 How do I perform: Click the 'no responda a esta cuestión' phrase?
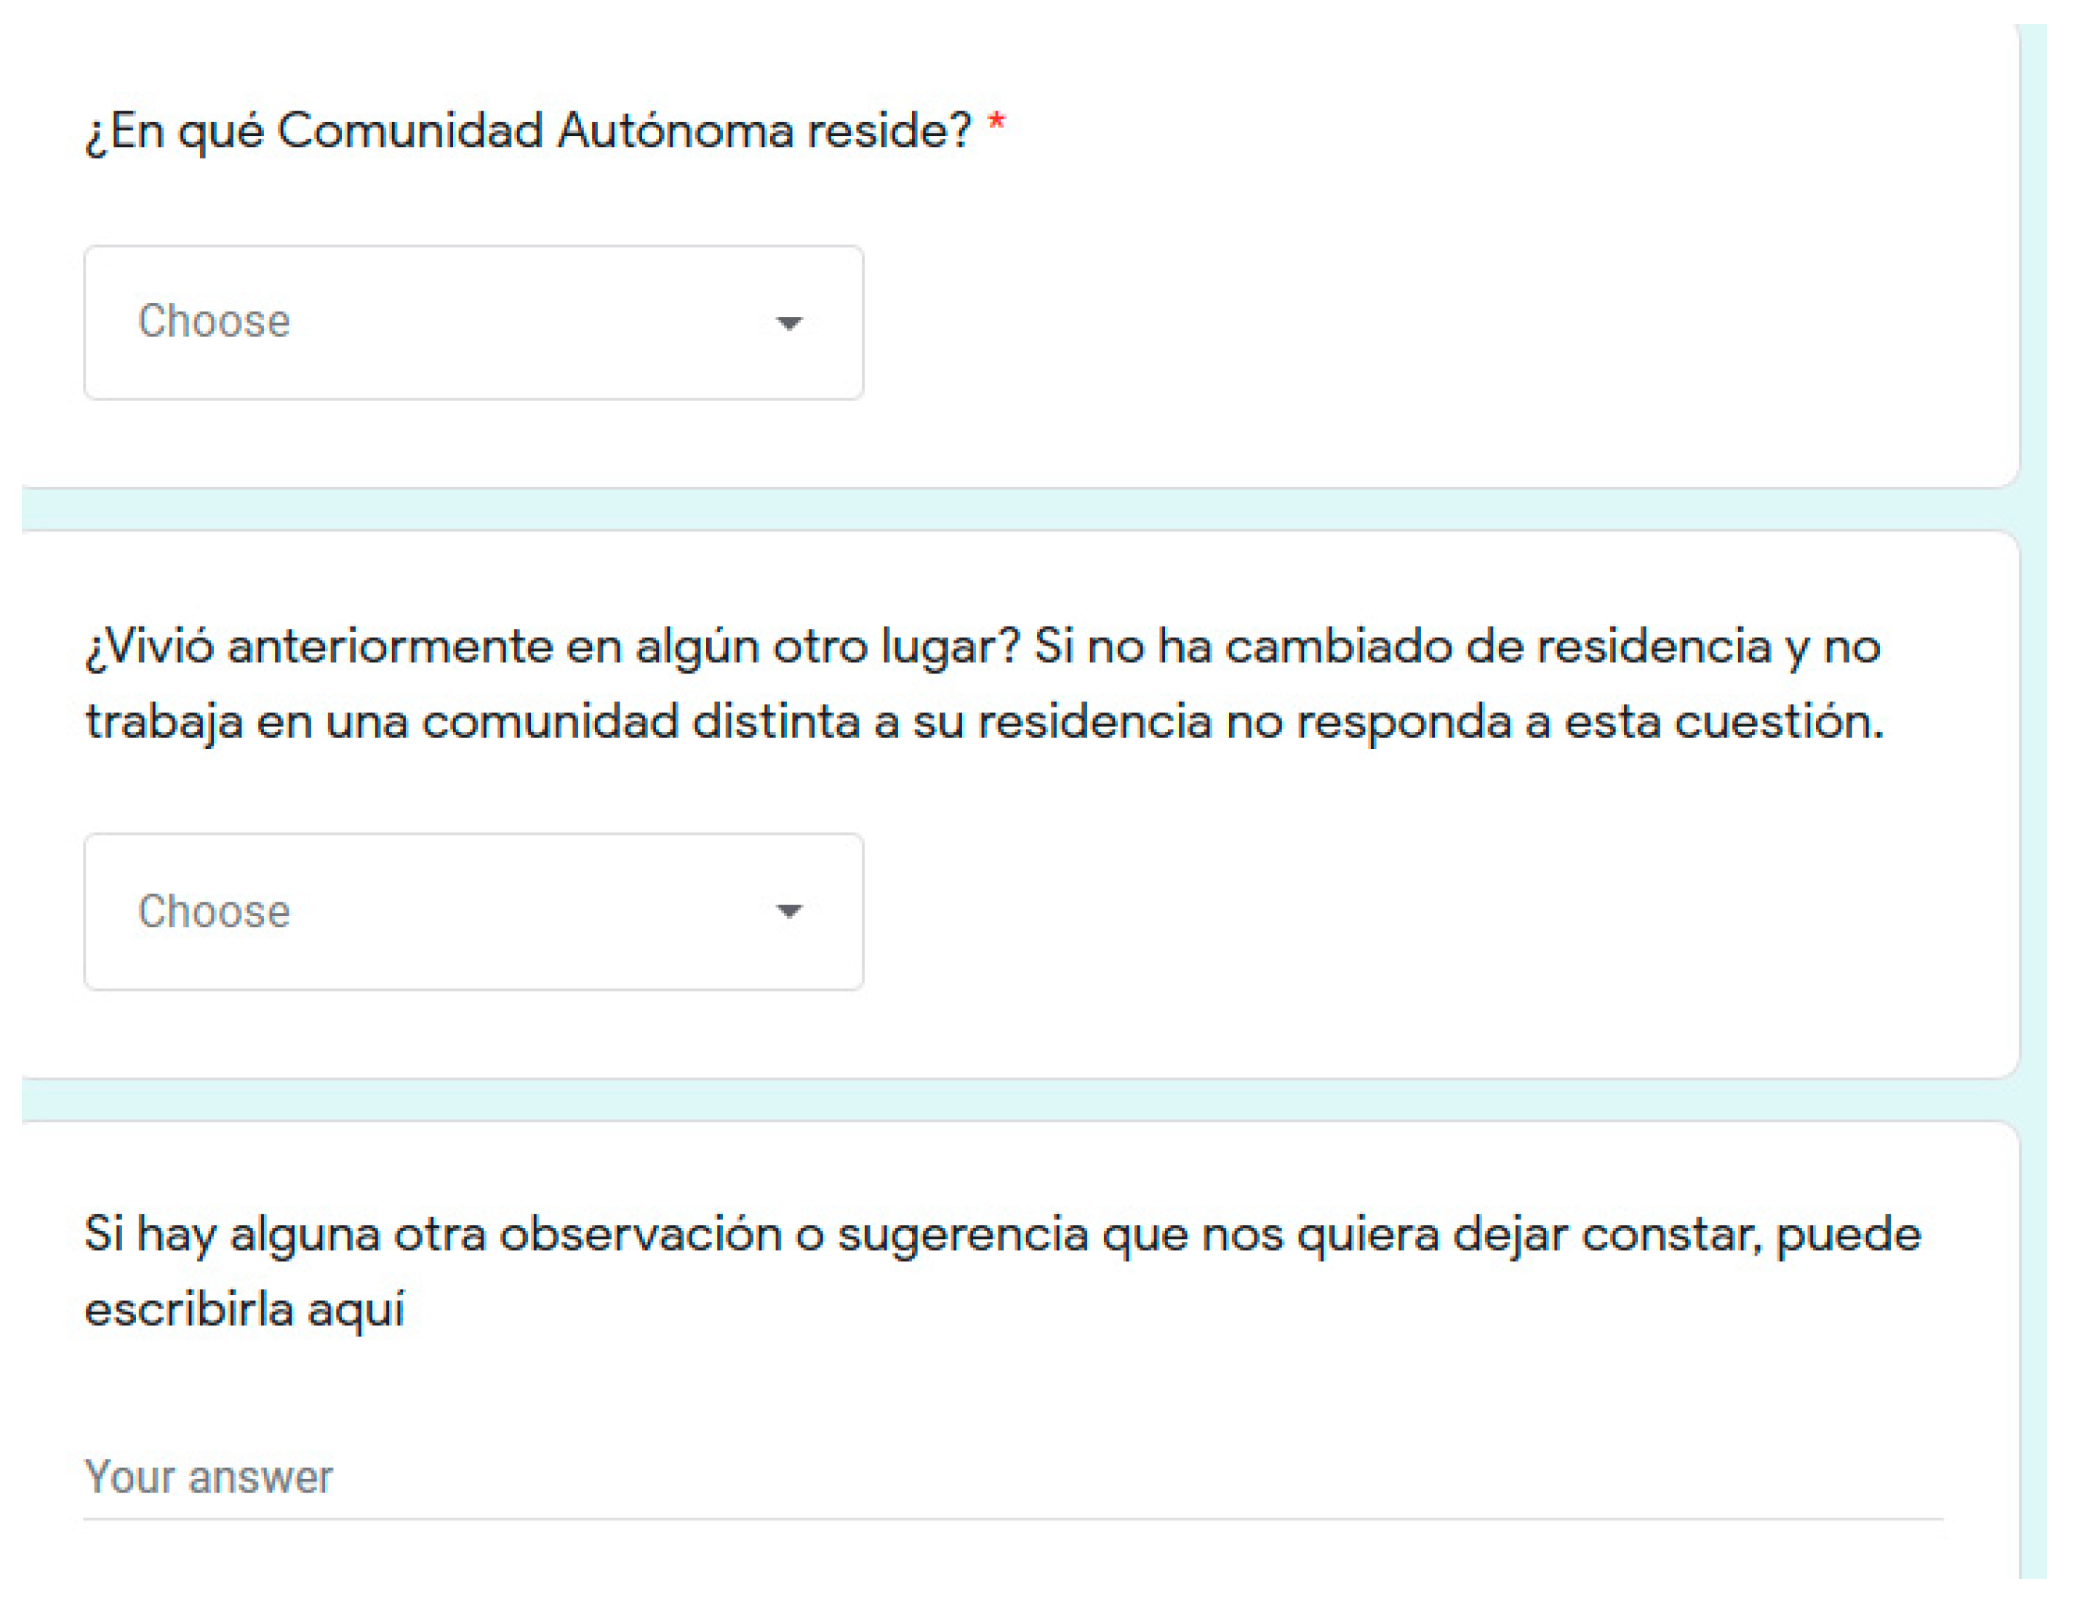click(x=1554, y=722)
